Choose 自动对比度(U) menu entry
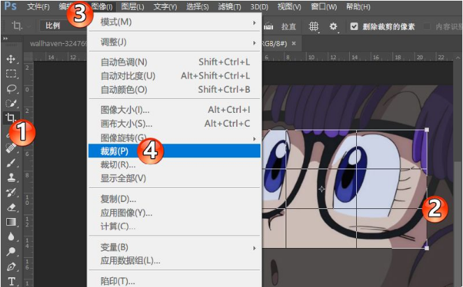The height and width of the screenshot is (287, 463). point(175,76)
